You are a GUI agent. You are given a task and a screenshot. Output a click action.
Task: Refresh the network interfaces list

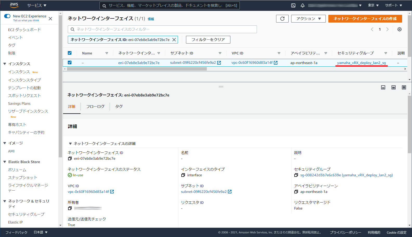click(x=282, y=19)
